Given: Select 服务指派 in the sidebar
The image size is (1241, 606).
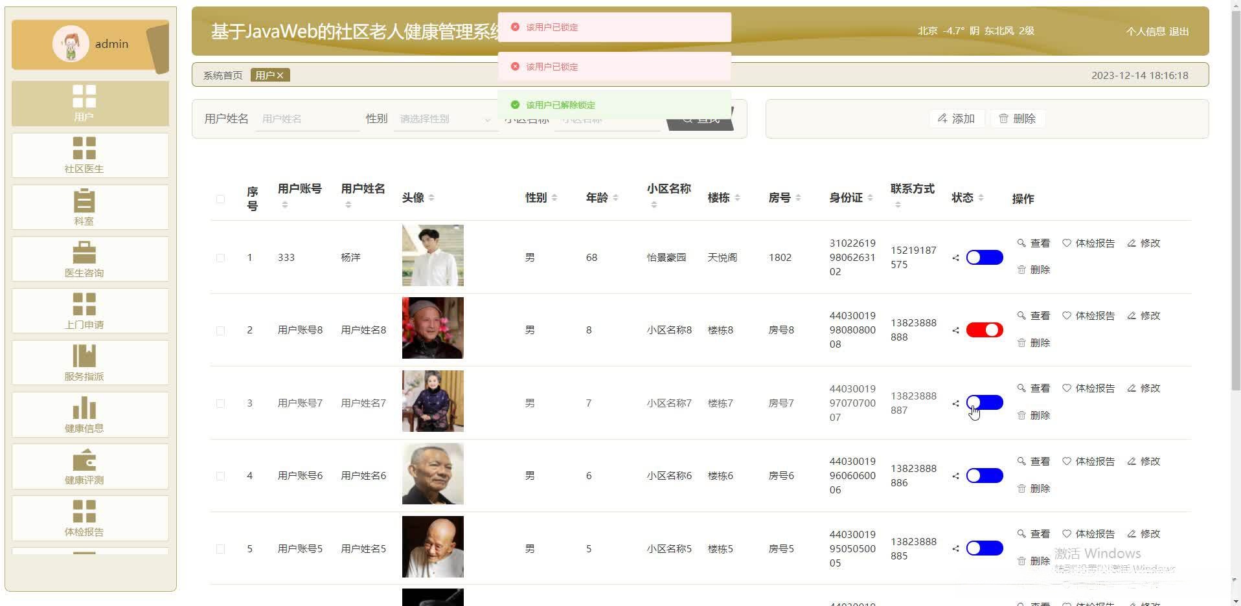Looking at the screenshot, I should click(89, 363).
